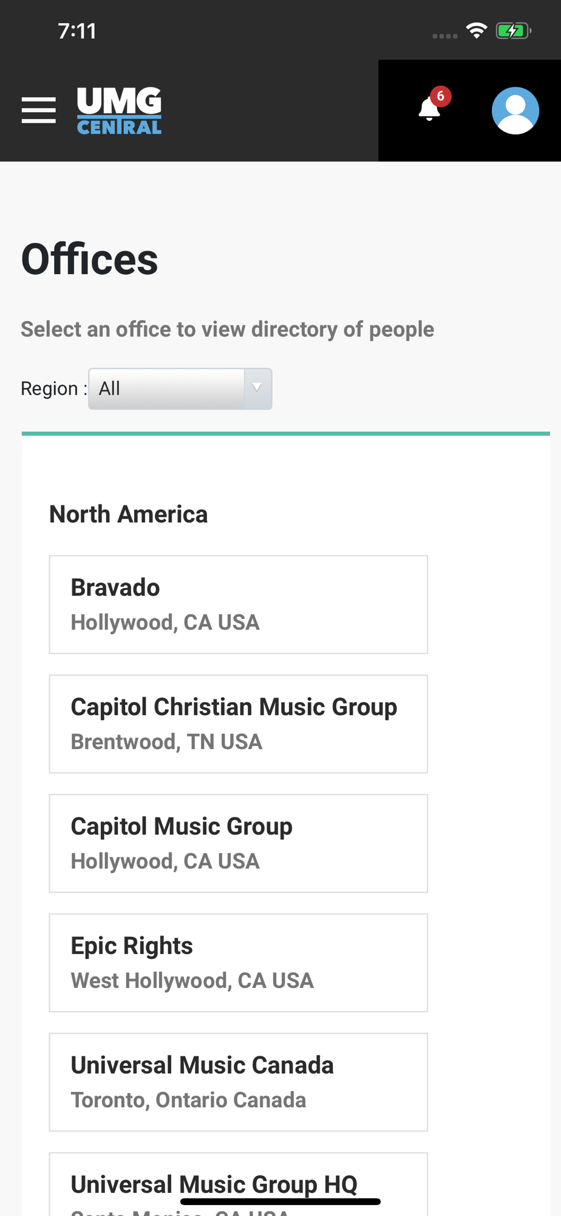
Task: Tap the Region label text
Action: pyautogui.click(x=51, y=389)
